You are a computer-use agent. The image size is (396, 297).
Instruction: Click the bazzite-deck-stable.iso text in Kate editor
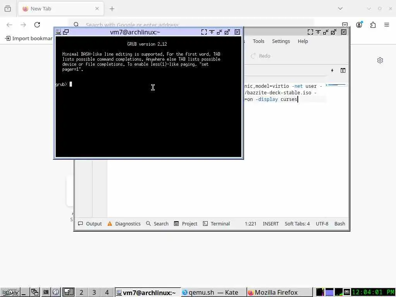279,93
